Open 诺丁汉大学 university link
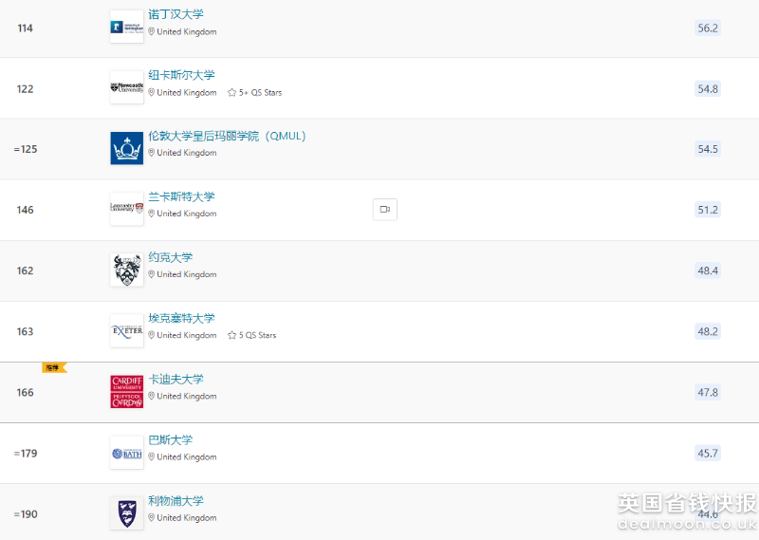 176,14
